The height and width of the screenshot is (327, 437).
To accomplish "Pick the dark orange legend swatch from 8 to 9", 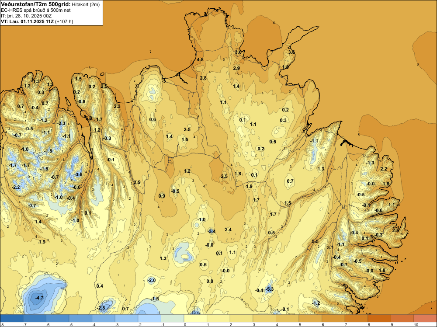I will (379, 318).
